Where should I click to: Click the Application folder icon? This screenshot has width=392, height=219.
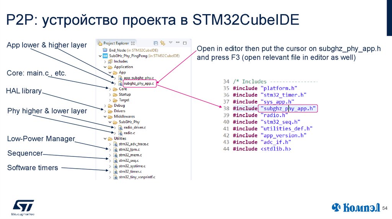tap(110, 67)
